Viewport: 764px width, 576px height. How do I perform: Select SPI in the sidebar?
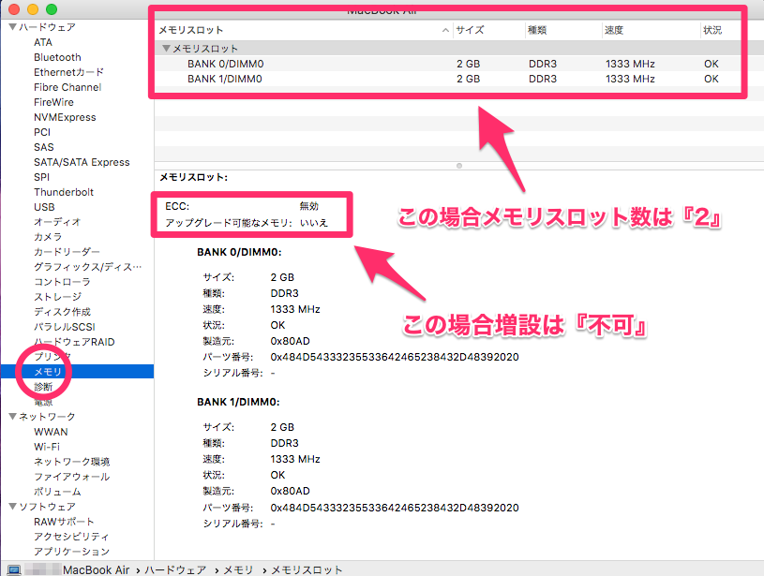pos(41,177)
